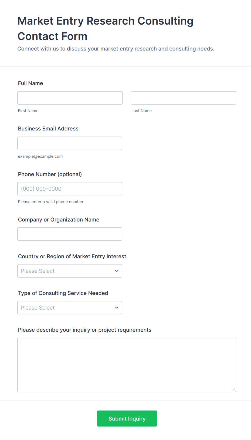251x440 pixels.
Task: Click the describe your inquiry label
Action: pyautogui.click(x=84, y=330)
